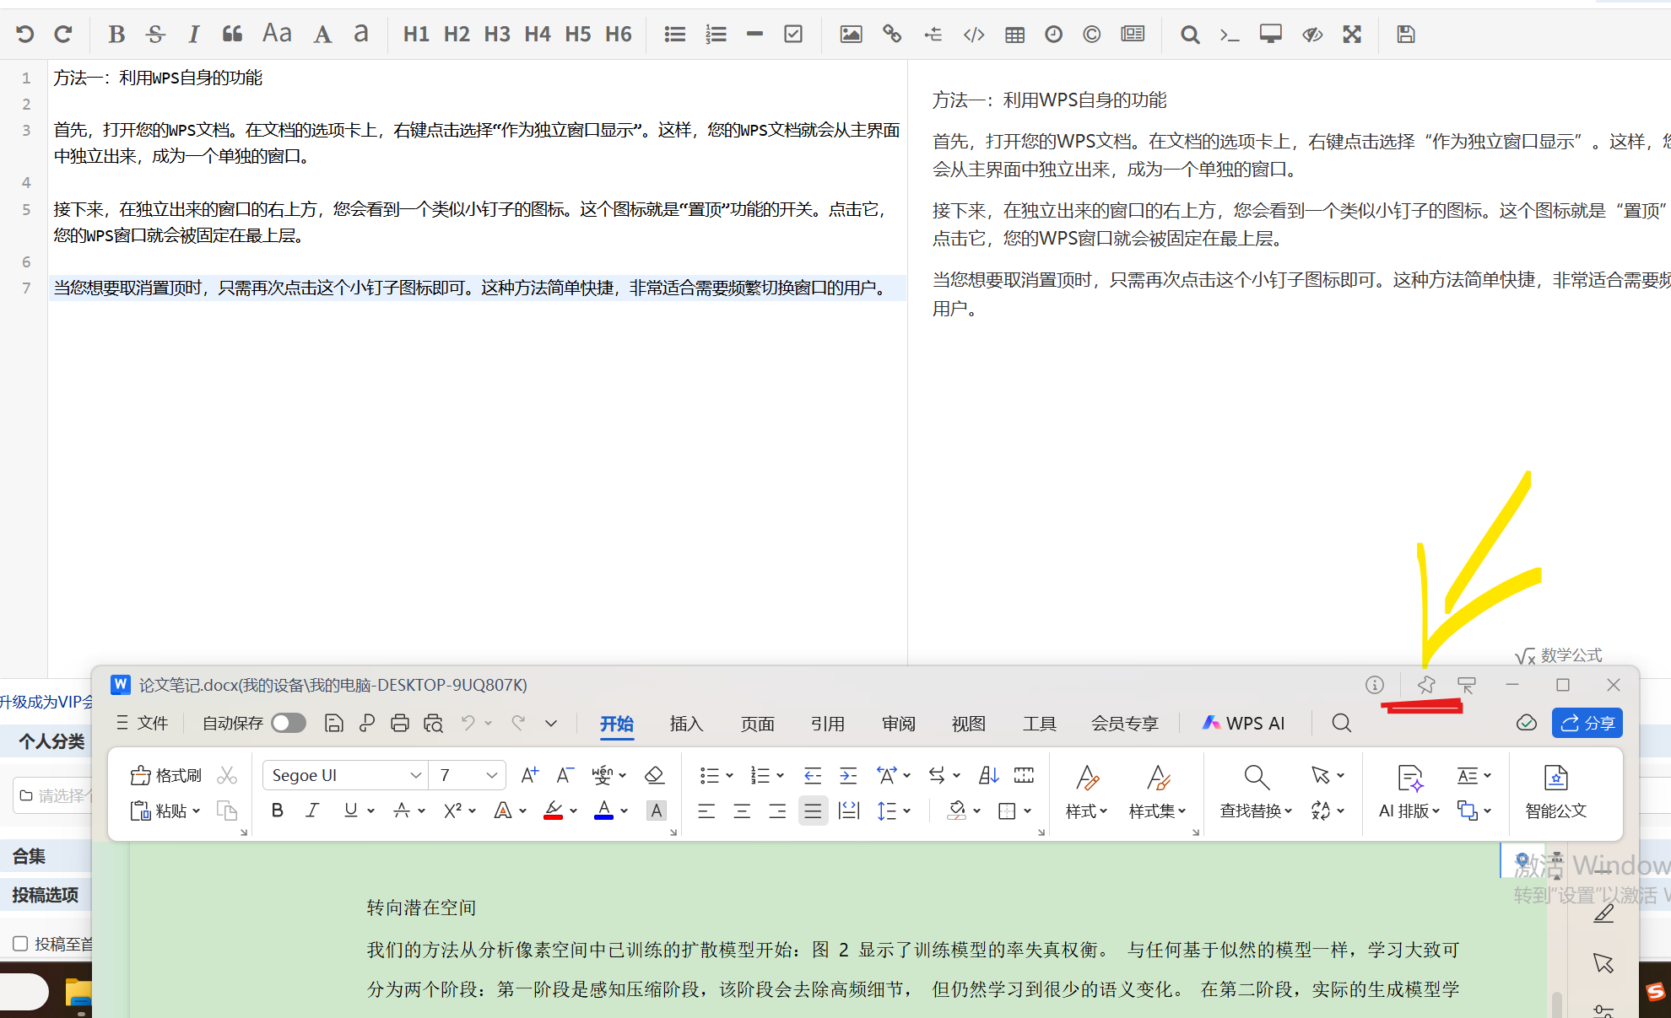1671x1018 pixels.
Task: Click the H3 heading button in editor
Action: pos(497,35)
